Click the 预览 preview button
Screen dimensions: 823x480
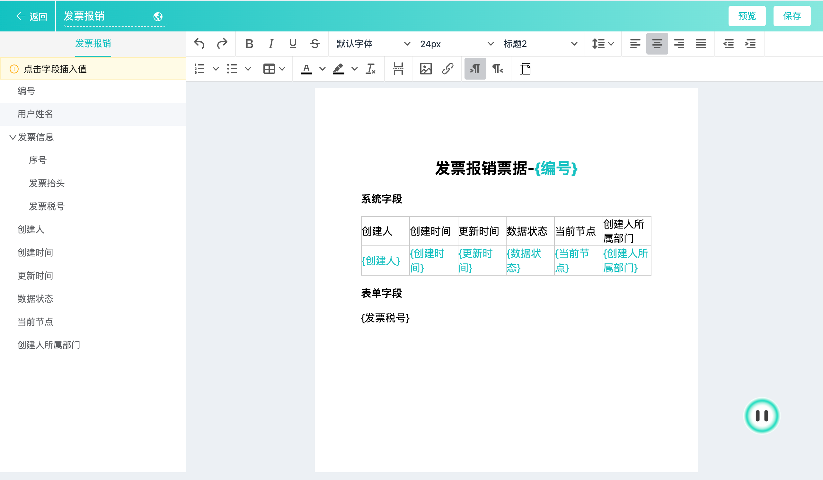point(747,16)
